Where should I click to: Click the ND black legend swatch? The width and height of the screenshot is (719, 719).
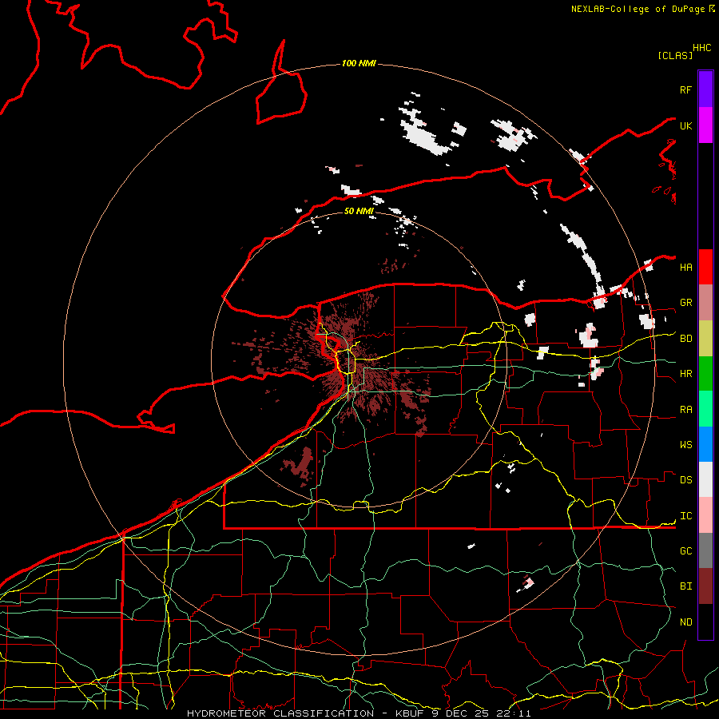(705, 622)
